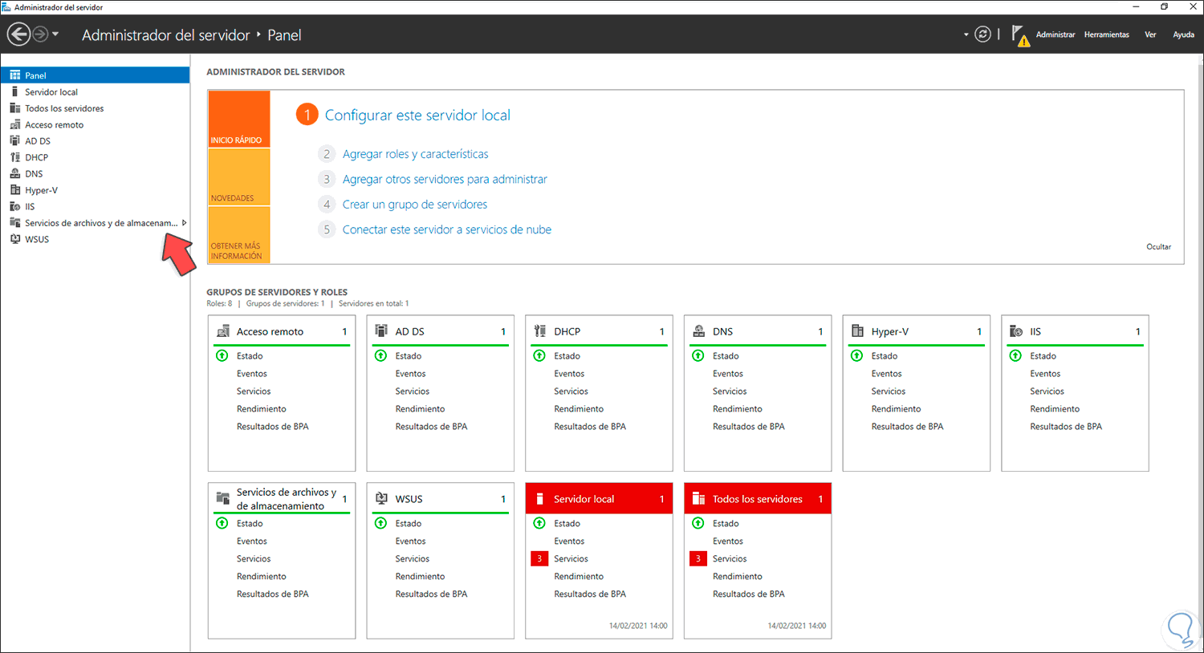Hide the welcome panel with Ocultar
The width and height of the screenshot is (1204, 653).
point(1158,246)
